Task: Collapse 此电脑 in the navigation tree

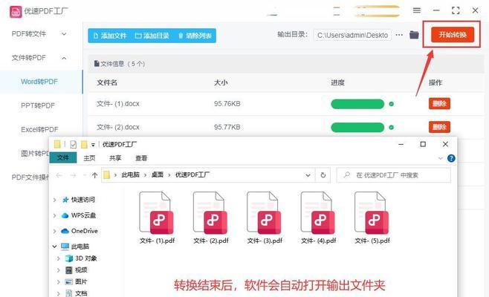Action: point(54,247)
